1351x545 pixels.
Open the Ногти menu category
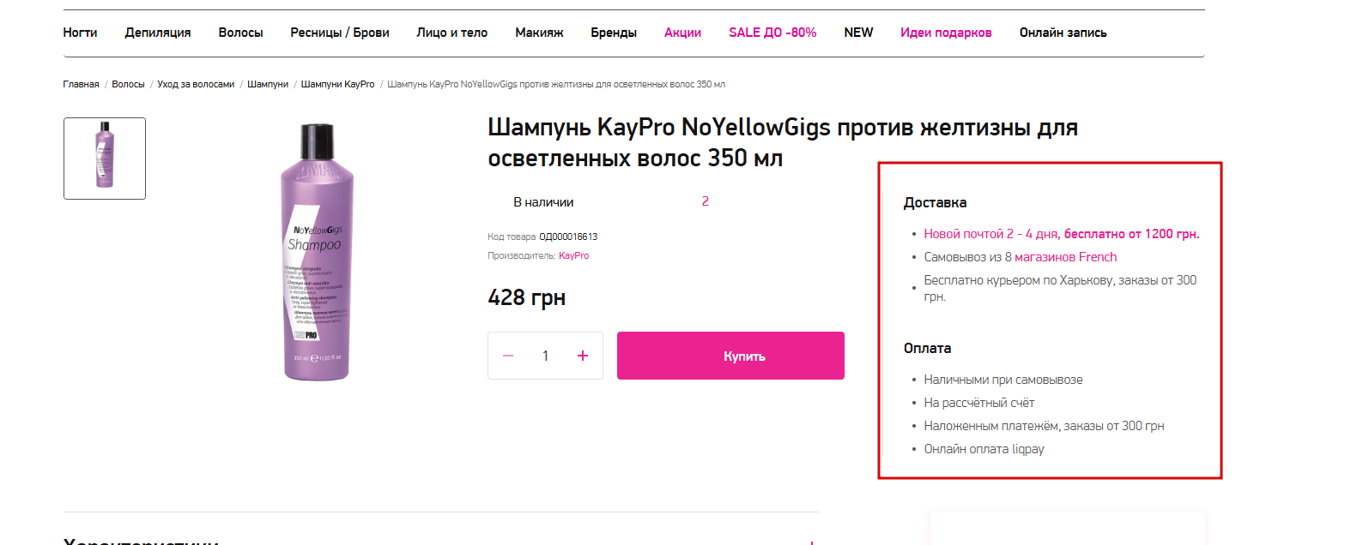point(80,33)
